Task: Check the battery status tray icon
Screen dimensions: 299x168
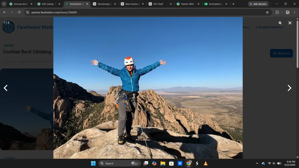Action: point(279,163)
